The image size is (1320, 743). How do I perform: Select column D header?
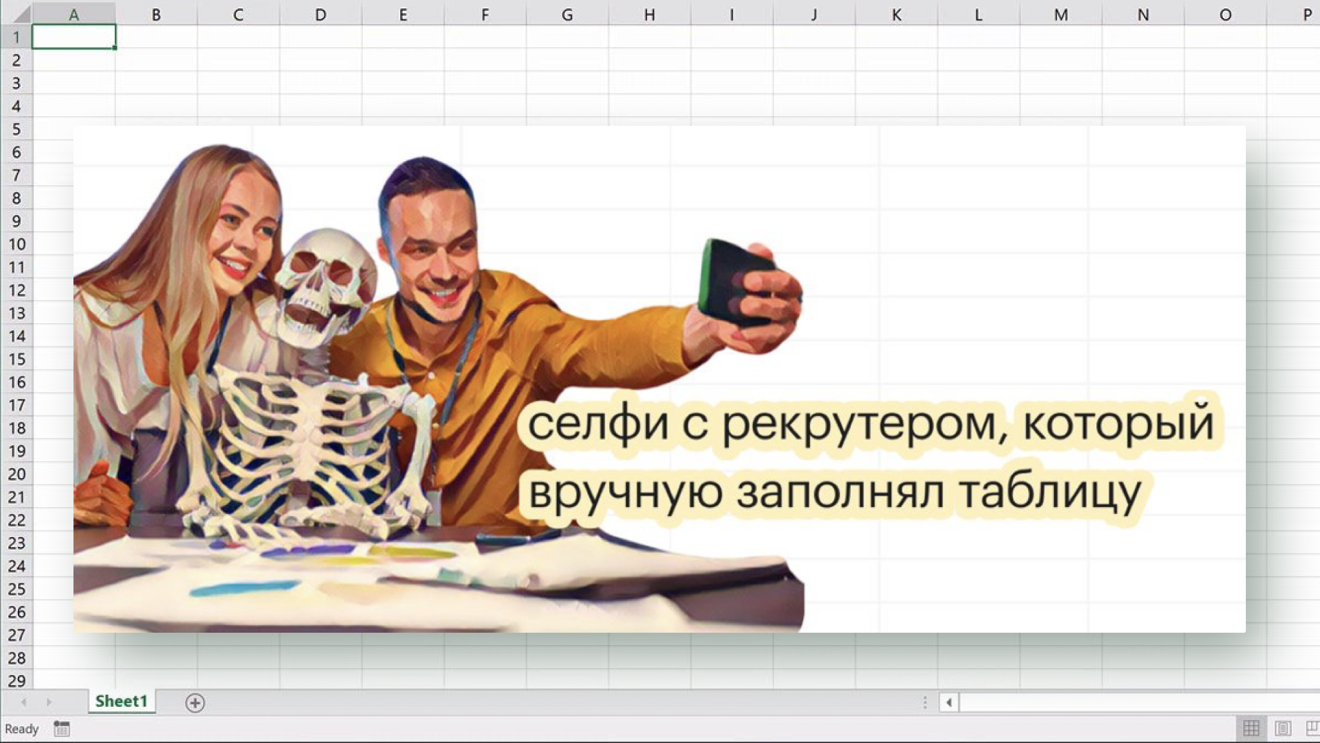(320, 14)
